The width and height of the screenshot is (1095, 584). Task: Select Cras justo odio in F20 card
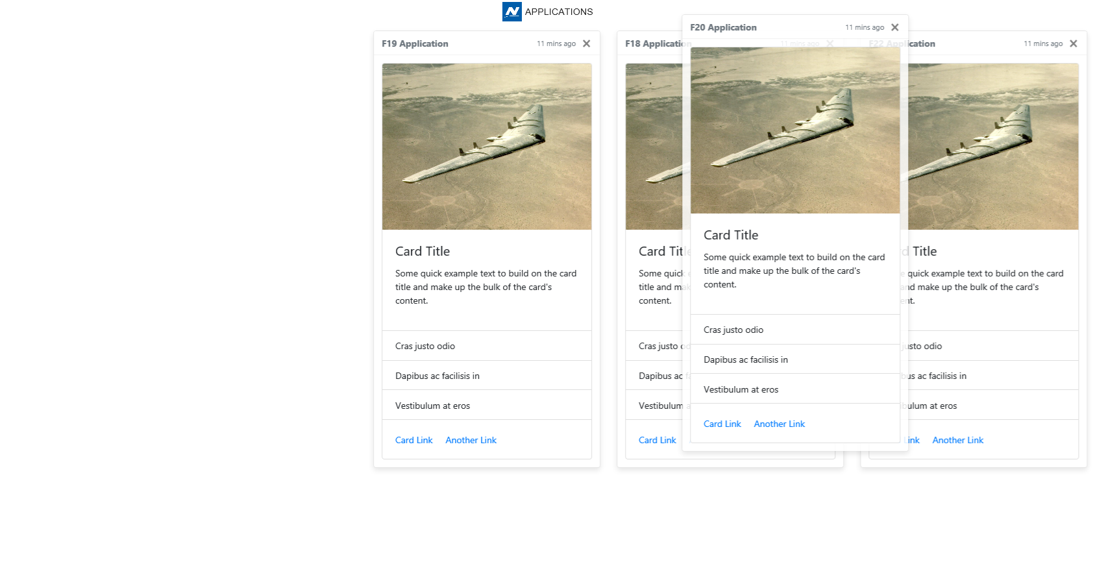795,330
